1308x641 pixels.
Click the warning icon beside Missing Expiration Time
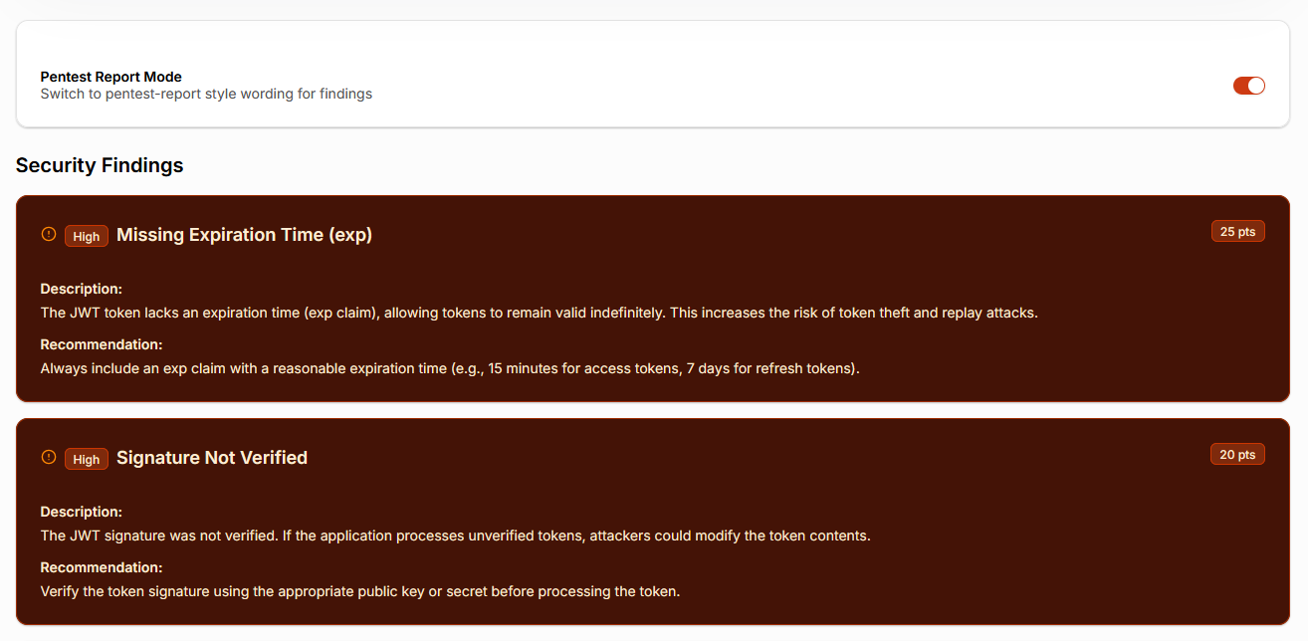click(48, 235)
